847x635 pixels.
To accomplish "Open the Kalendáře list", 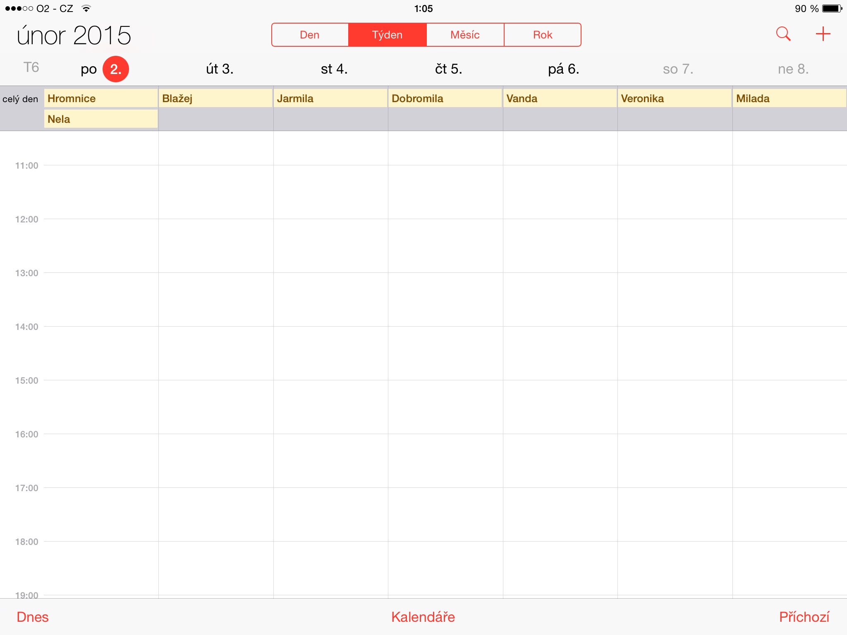I will 423,617.
